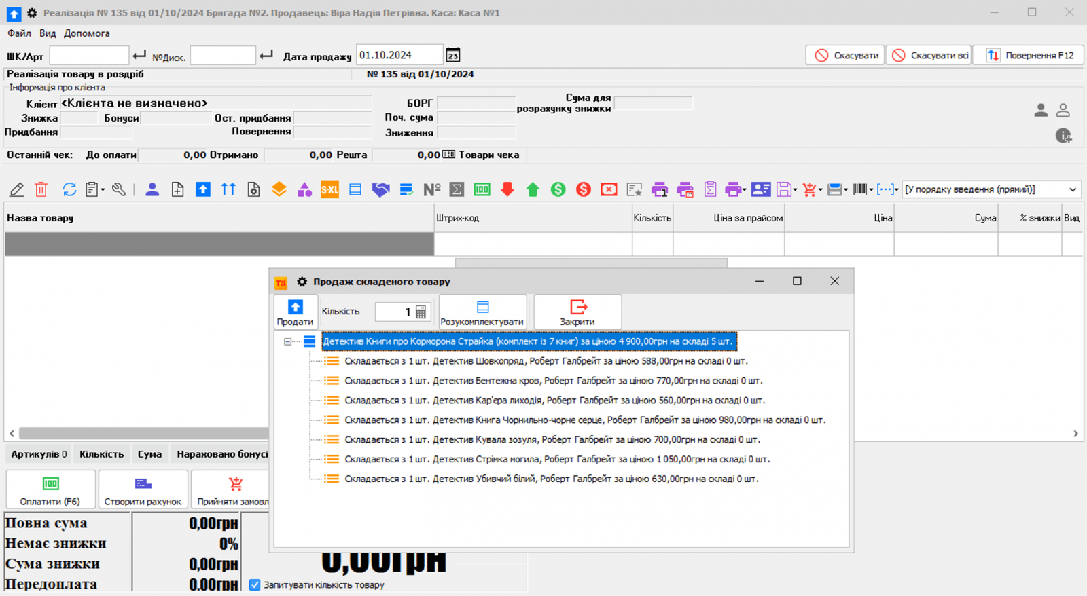Screen dimensions: 1087x596
Task: Click the blue handshake icon in toolbar
Action: tap(380, 190)
